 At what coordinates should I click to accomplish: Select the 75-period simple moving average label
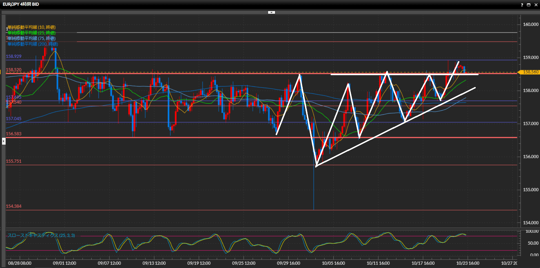[32, 39]
